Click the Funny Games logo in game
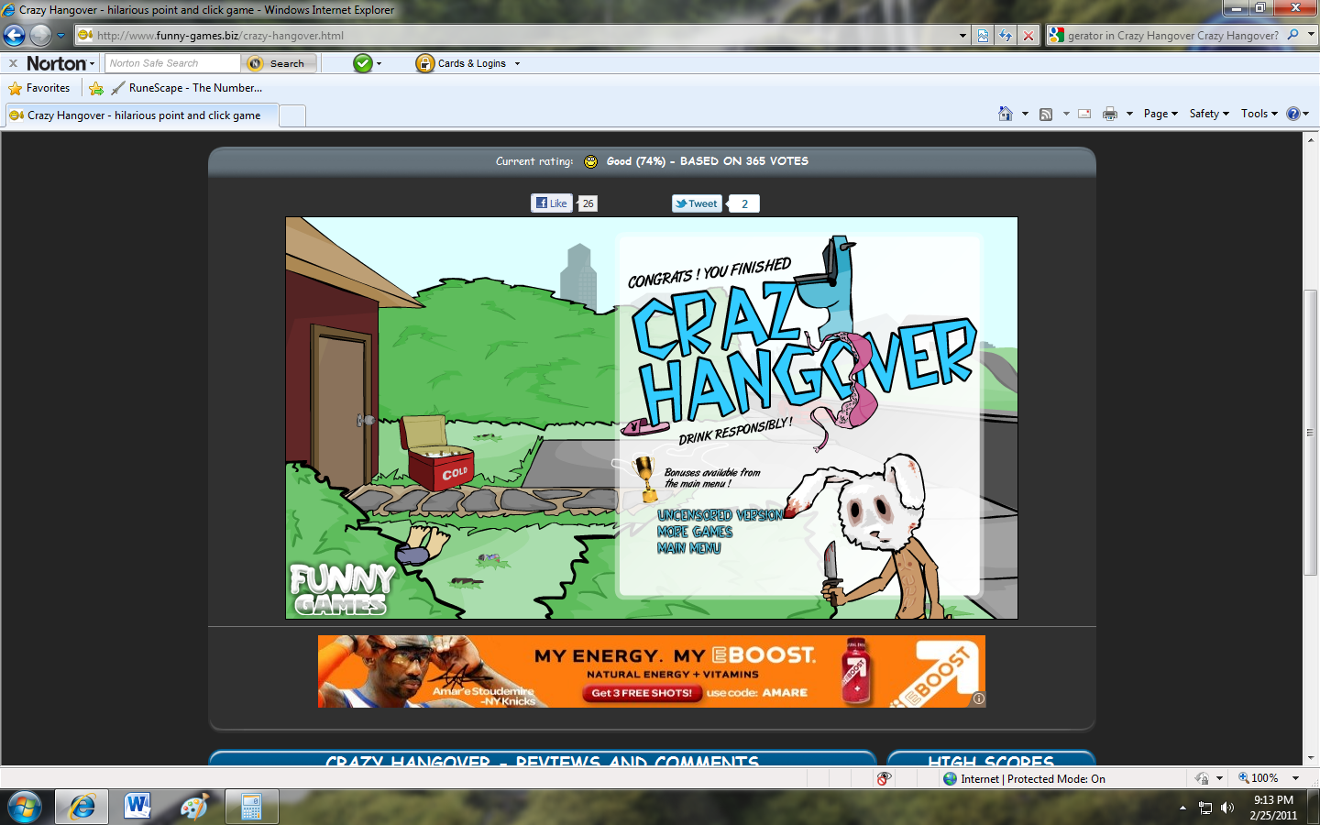Screen dimensions: 1320x825 (341, 589)
